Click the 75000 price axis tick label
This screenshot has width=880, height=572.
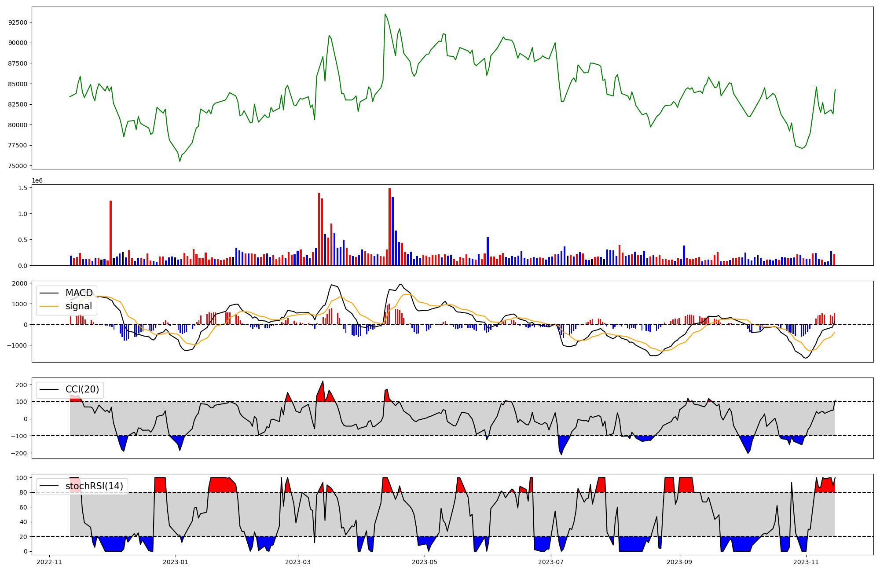tap(18, 166)
